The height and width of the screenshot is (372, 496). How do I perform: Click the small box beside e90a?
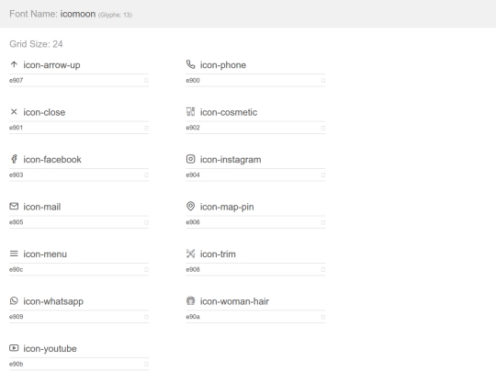323,317
